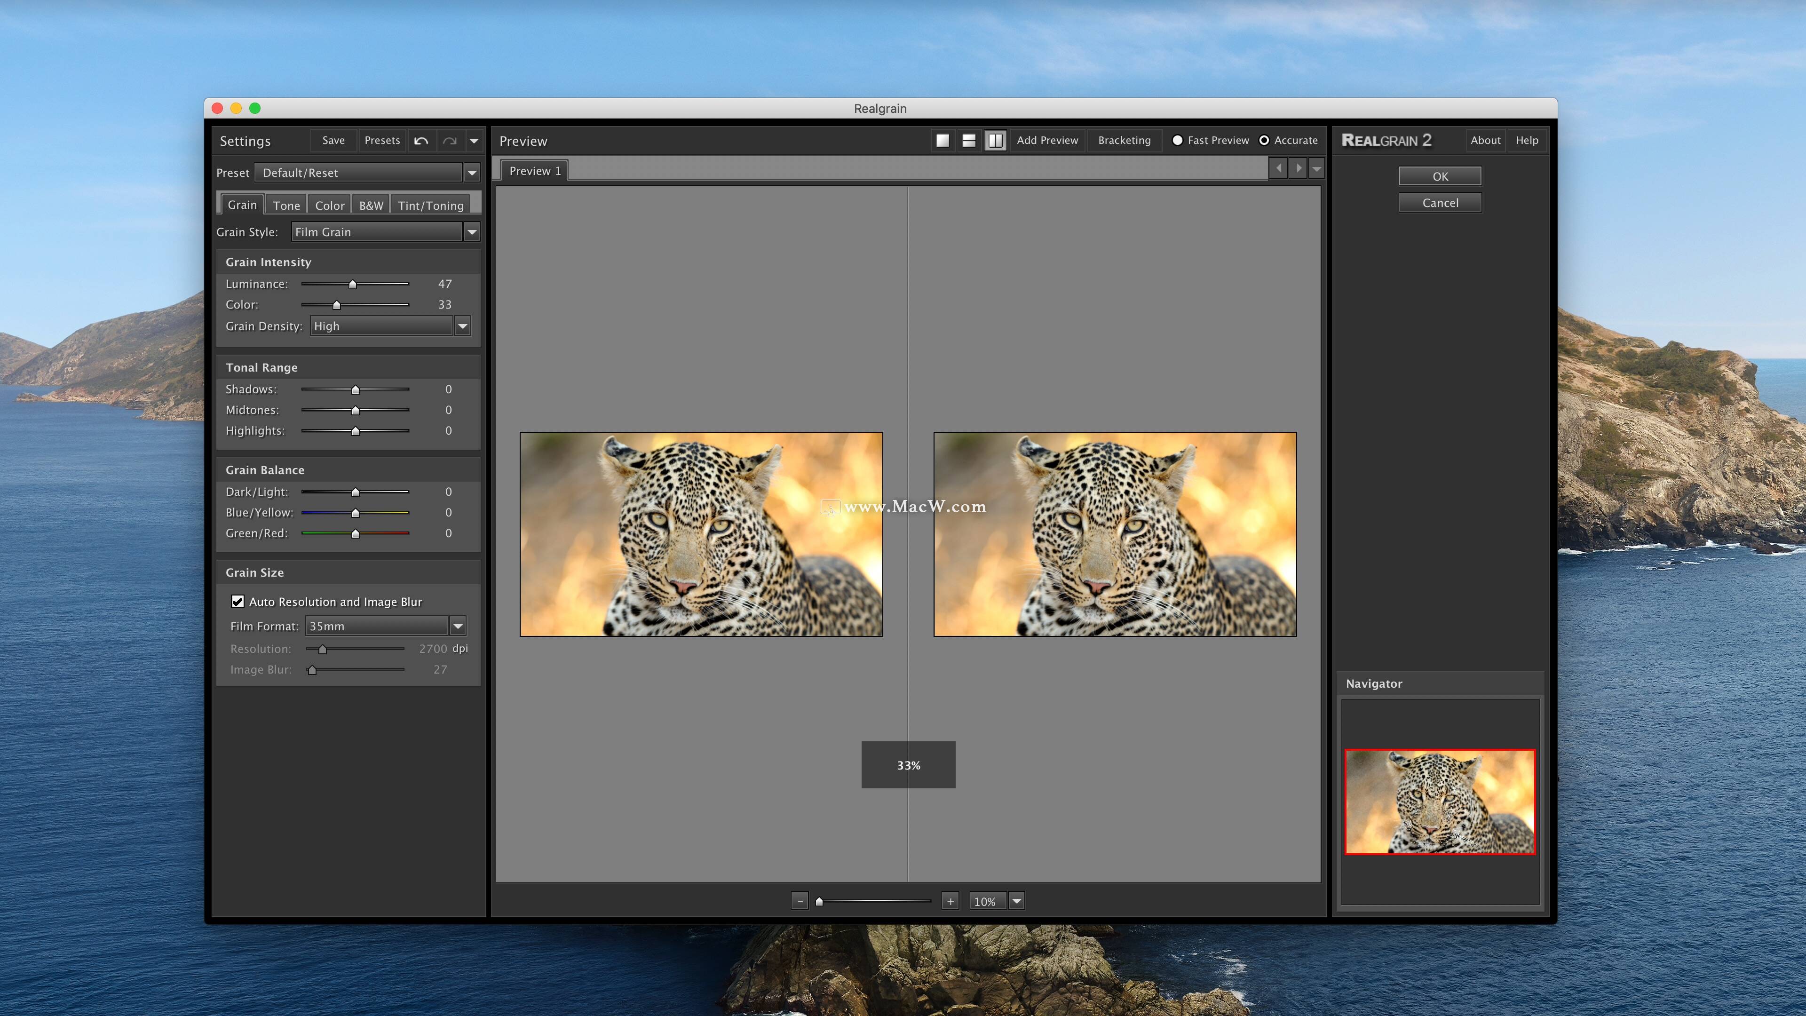Image resolution: width=1806 pixels, height=1016 pixels.
Task: Click the Green/Red balance slider
Action: pos(356,533)
